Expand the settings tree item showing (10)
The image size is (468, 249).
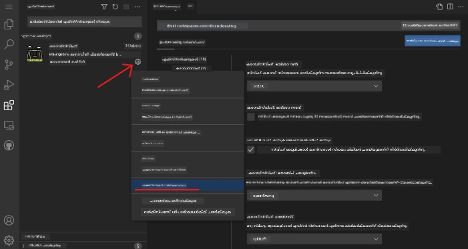click(184, 59)
